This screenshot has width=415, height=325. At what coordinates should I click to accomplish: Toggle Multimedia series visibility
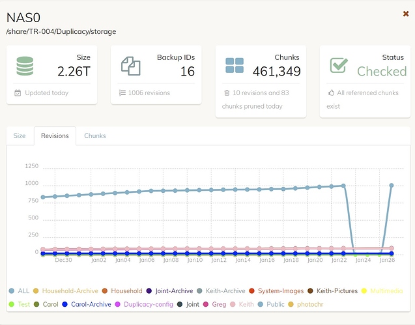[382, 291]
